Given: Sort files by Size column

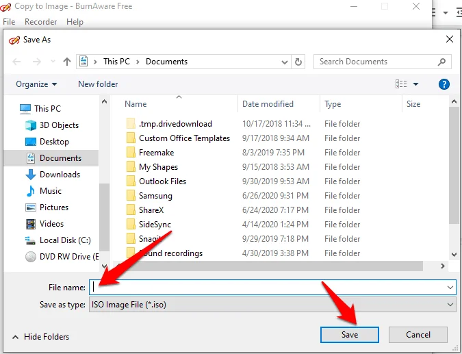Looking at the screenshot, I should pos(413,104).
